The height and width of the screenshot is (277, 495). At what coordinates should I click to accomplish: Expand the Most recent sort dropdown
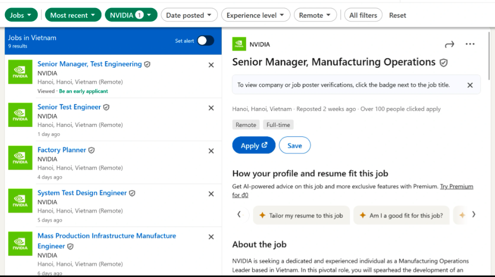click(x=73, y=15)
